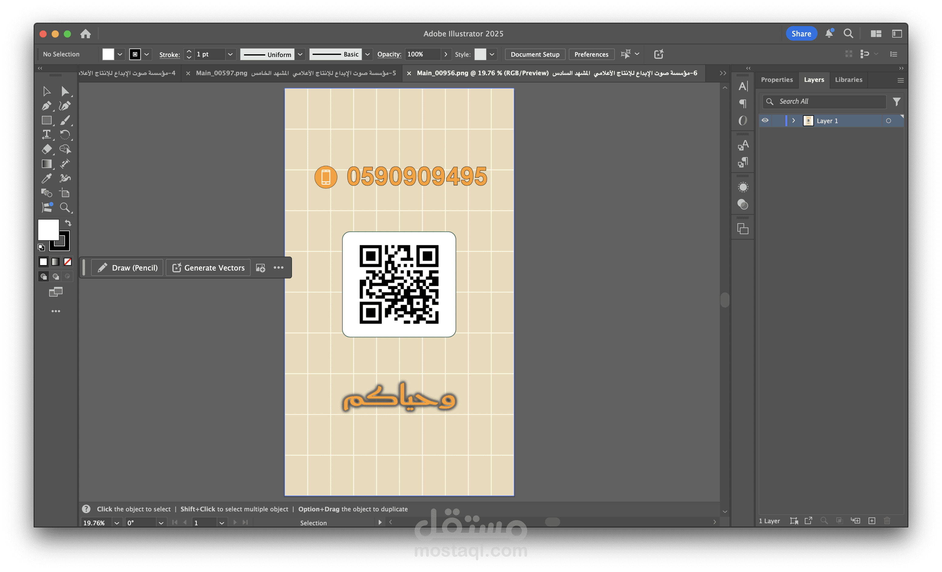Select the Direct Selection tool

pyautogui.click(x=65, y=91)
